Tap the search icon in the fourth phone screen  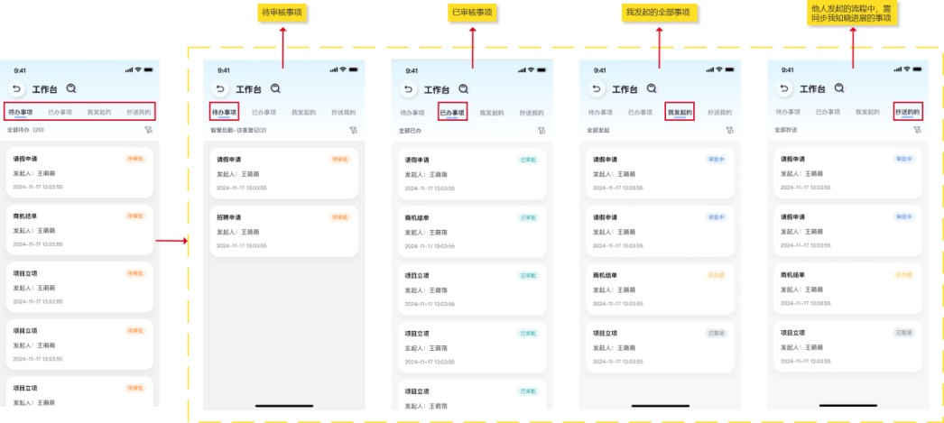click(x=651, y=88)
